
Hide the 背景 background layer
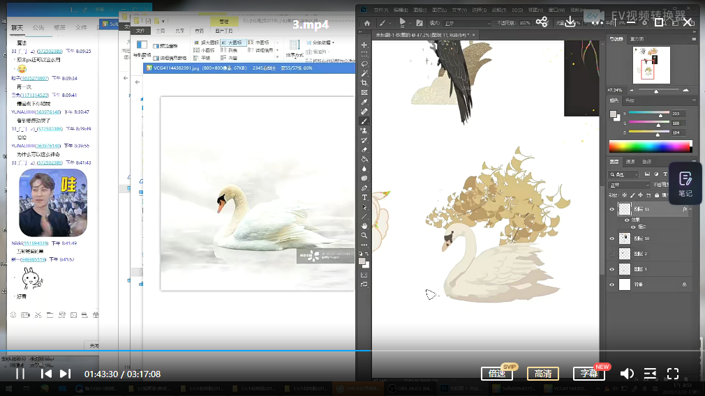pos(611,284)
